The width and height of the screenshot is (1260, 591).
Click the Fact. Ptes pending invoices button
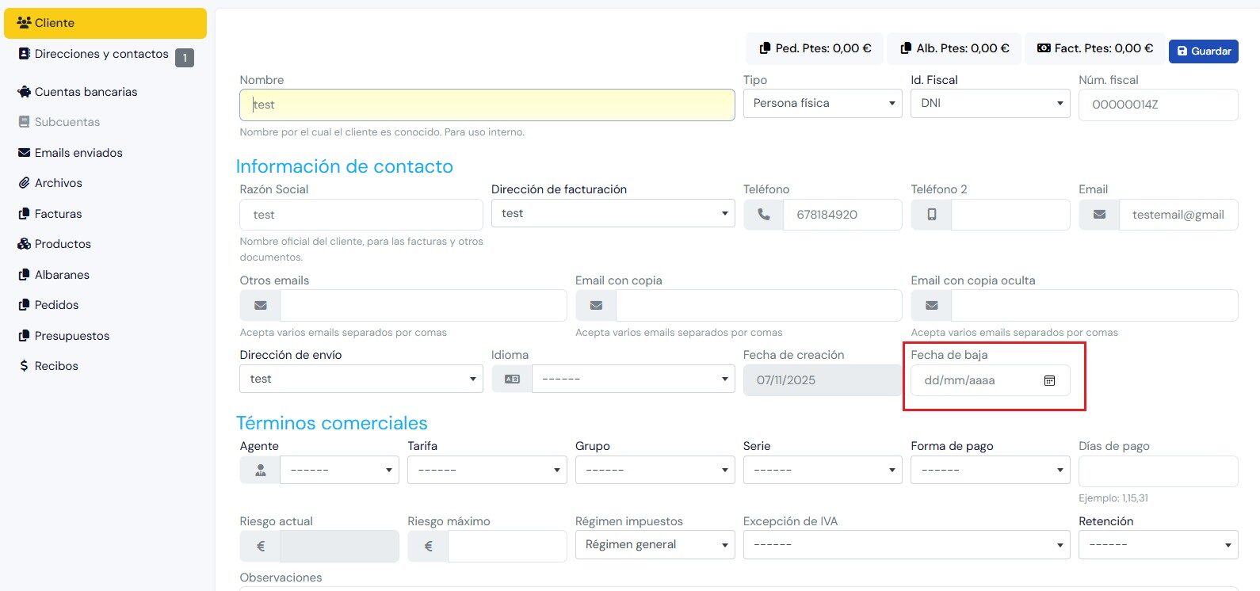click(1094, 49)
